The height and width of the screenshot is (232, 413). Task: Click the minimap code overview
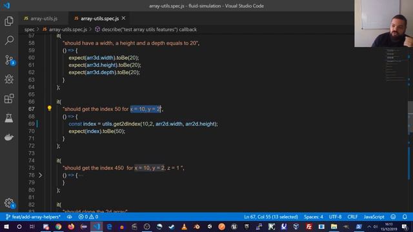pos(396,64)
